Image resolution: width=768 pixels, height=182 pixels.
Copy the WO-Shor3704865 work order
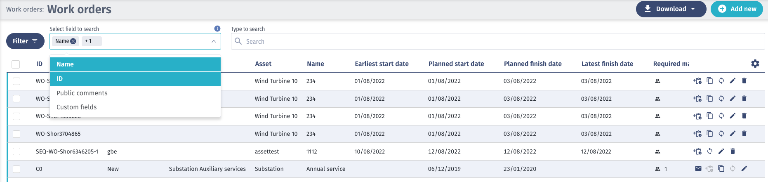[x=709, y=134]
